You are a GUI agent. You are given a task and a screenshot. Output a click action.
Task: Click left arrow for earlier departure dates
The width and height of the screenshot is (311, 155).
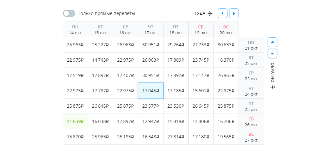[x=222, y=13]
